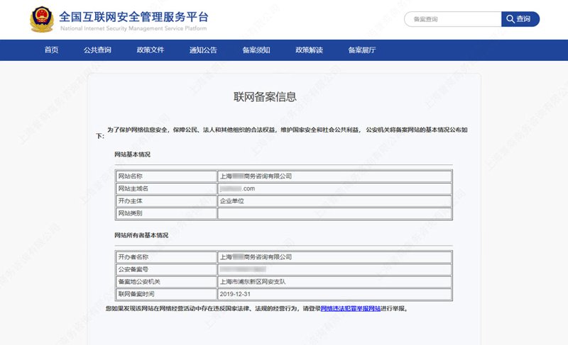Viewport: 568px width, 345px height.
Task: Click the site title 全国互联网安全管理服务平台
Action: (x=134, y=16)
